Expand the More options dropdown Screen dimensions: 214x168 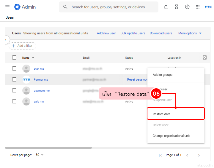[190, 33]
